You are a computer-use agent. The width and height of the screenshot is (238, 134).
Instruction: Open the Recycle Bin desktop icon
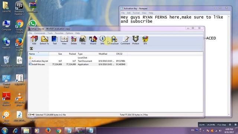[x=6, y=61]
